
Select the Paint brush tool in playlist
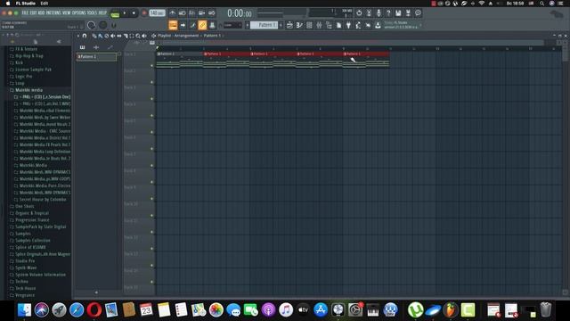pyautogui.click(x=101, y=36)
